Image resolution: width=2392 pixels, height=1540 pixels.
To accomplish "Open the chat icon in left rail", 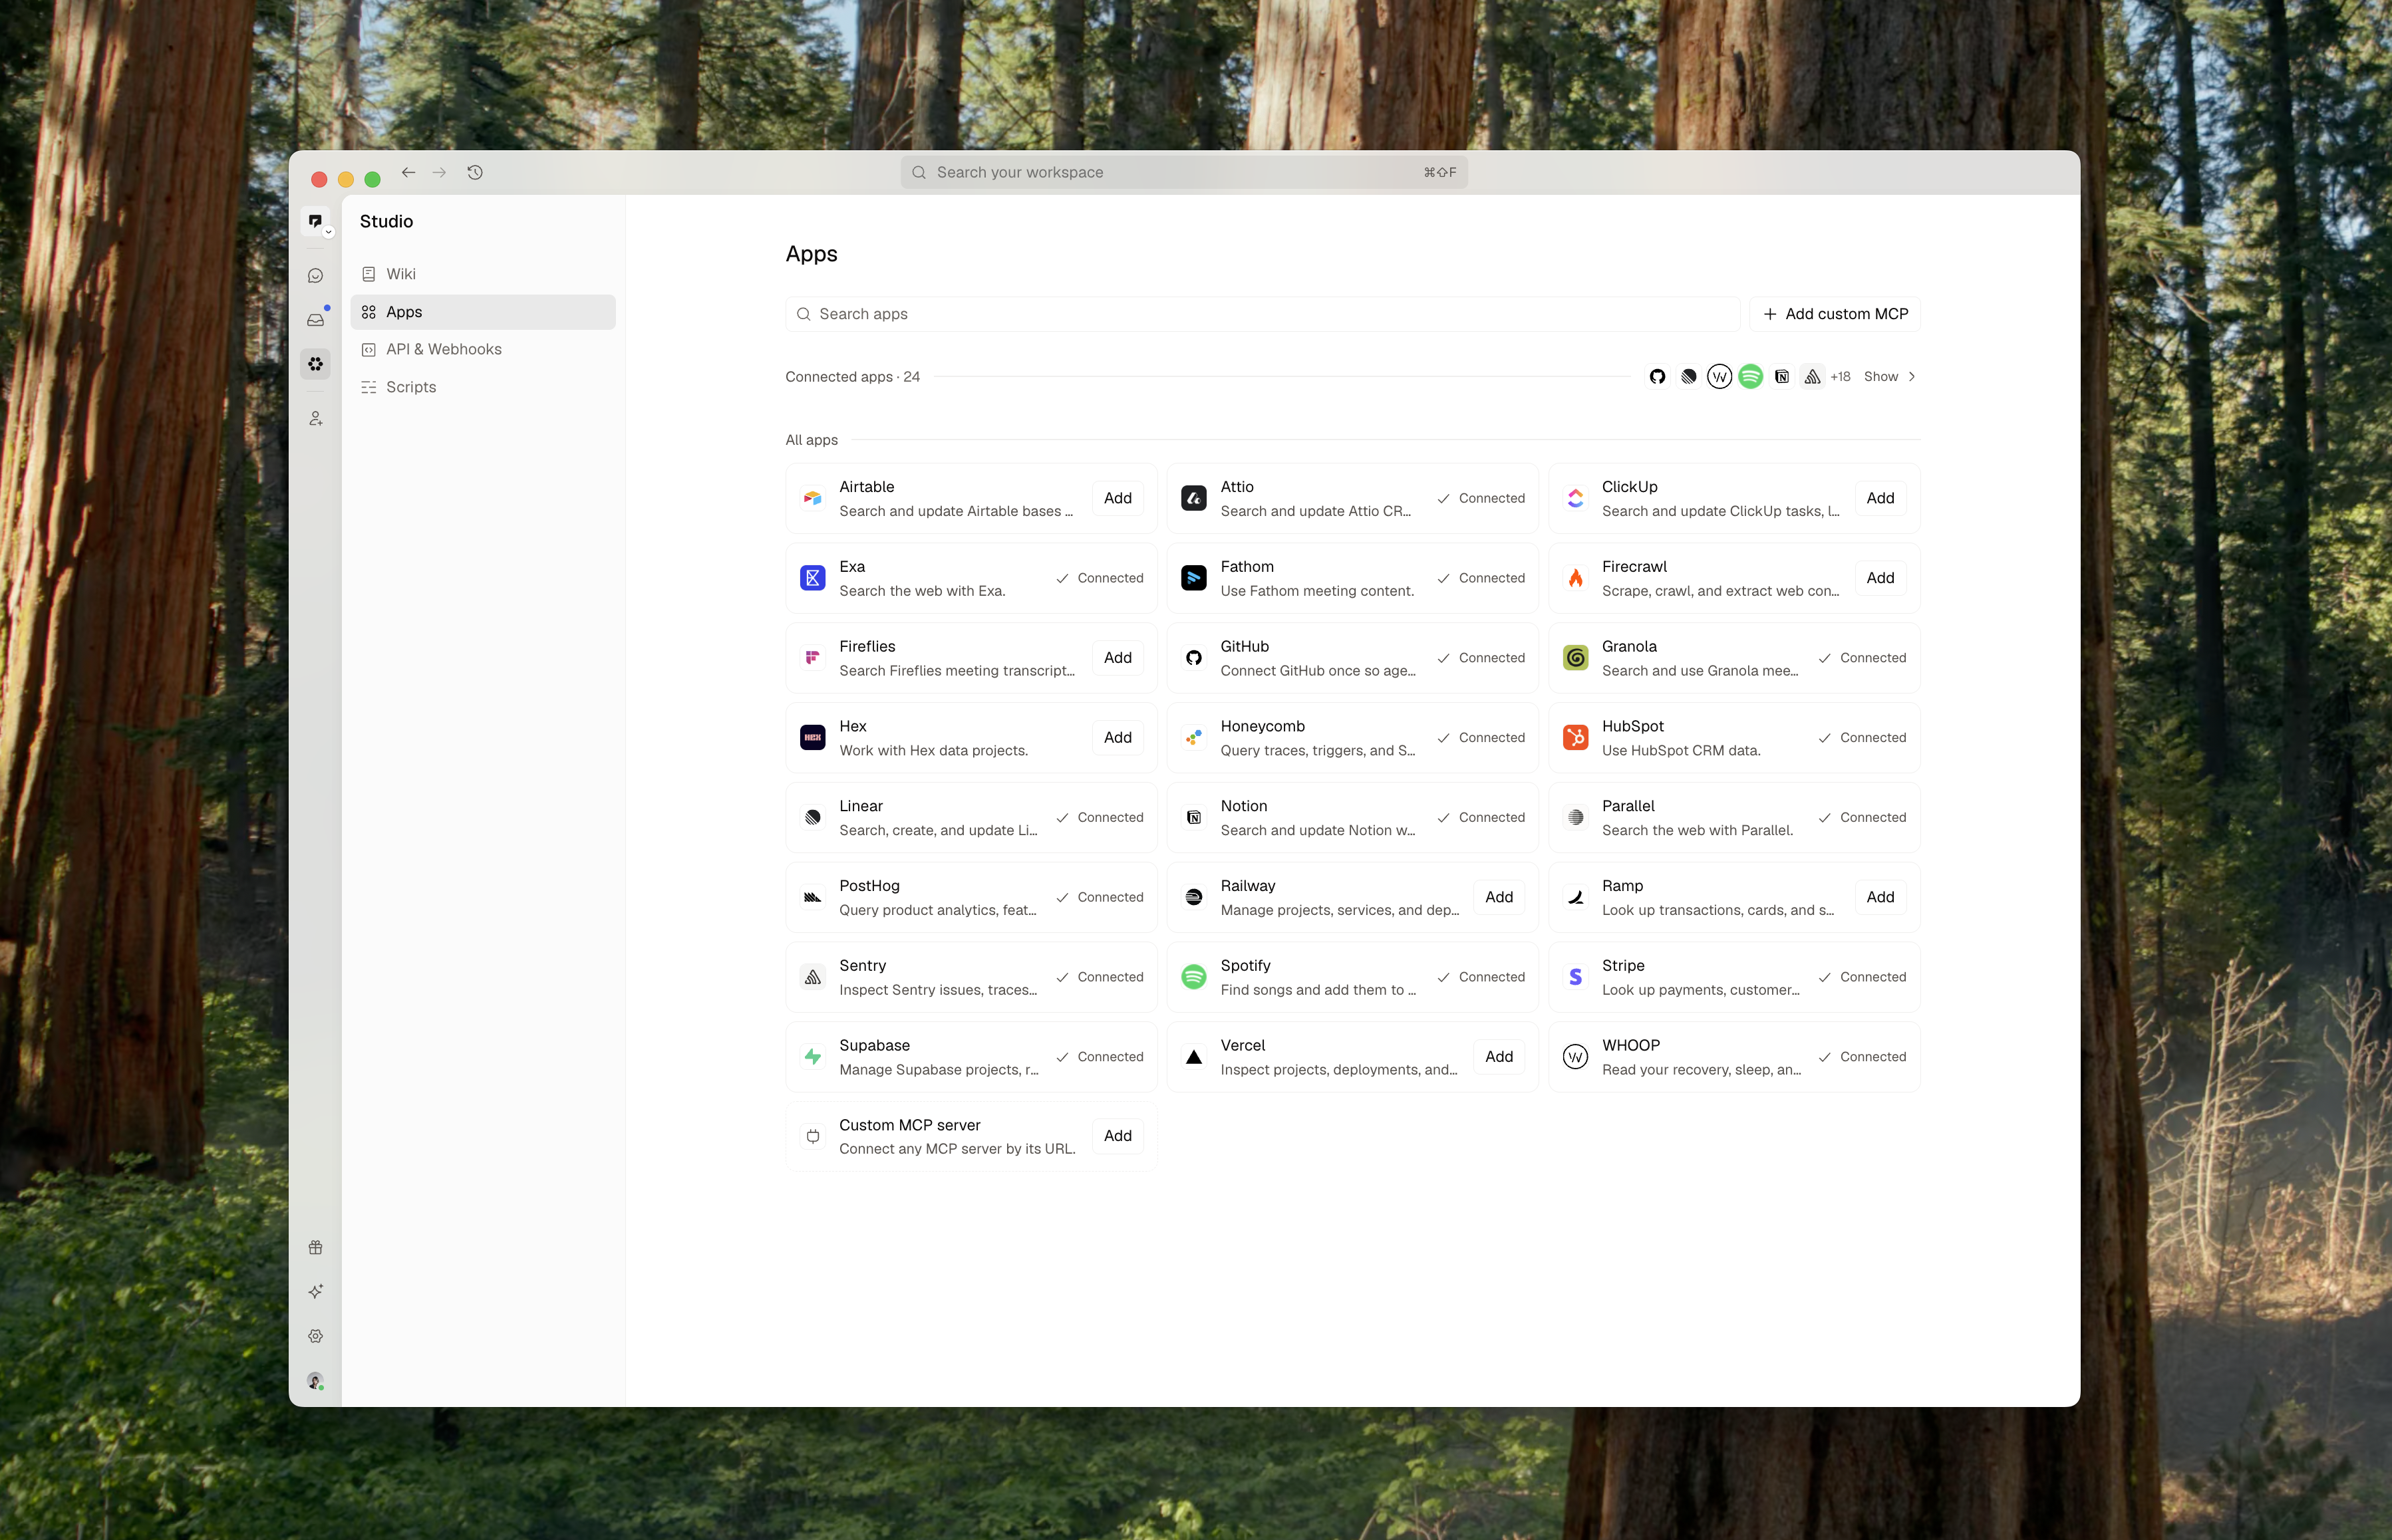I will tap(315, 276).
